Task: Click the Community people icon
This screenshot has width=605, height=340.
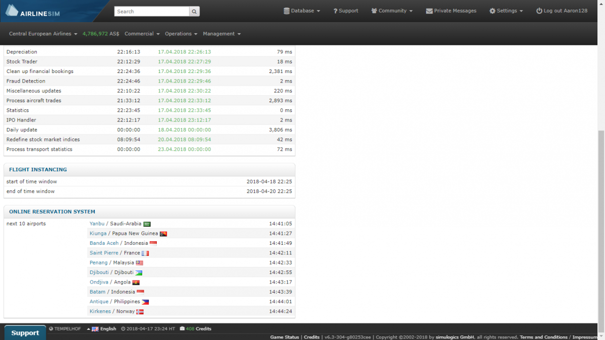Action: tap(374, 11)
